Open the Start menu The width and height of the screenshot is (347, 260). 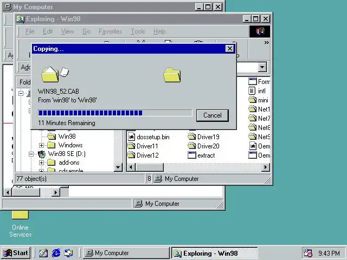point(16,253)
